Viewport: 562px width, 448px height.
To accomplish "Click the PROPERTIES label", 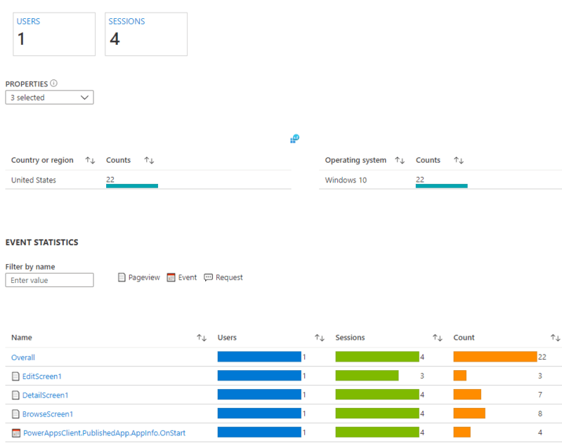I will tap(27, 84).
